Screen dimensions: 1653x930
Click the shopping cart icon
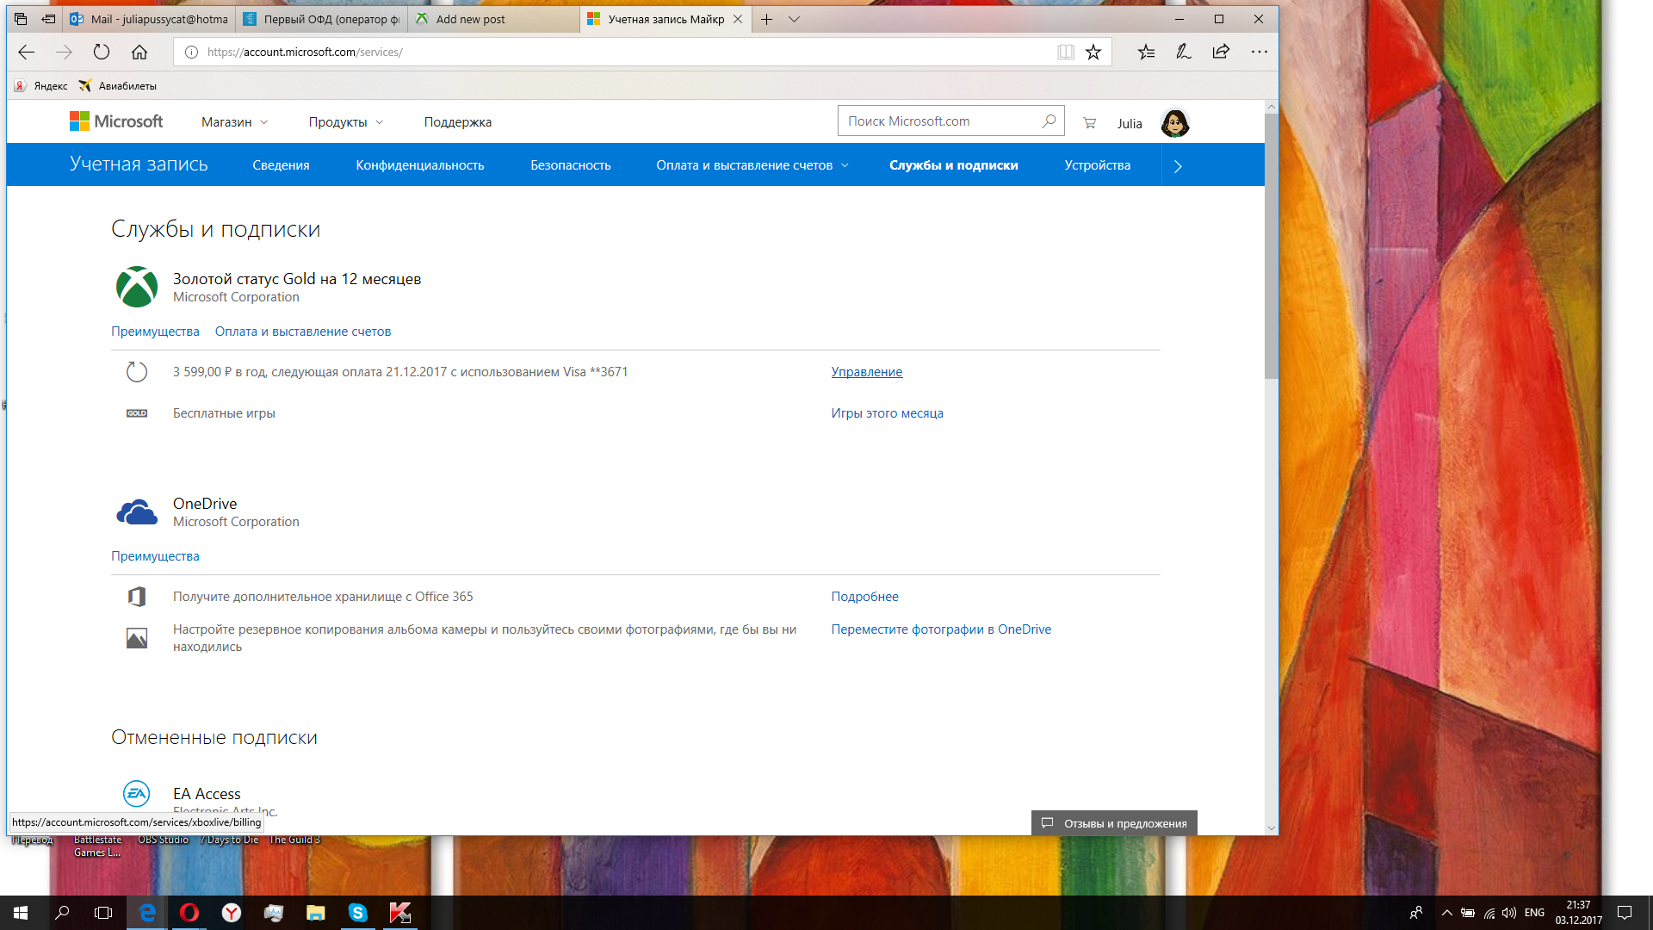[x=1089, y=123]
